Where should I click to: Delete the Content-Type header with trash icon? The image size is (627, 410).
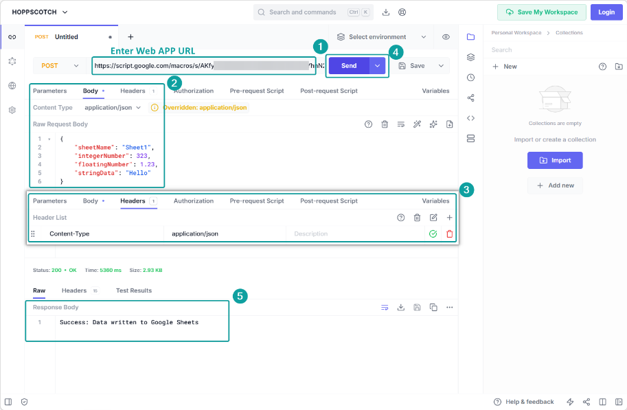450,234
